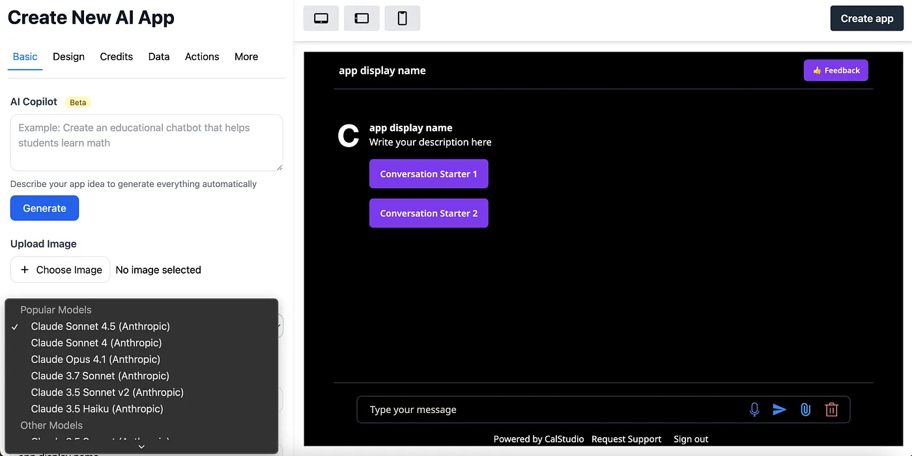
Task: Select Claude 3.5 Sonnet v2 (Anthropic) option
Action: [x=141, y=392]
